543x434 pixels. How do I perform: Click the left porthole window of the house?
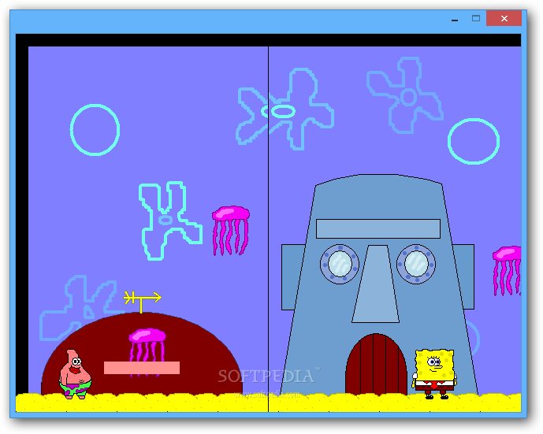pyautogui.click(x=340, y=264)
